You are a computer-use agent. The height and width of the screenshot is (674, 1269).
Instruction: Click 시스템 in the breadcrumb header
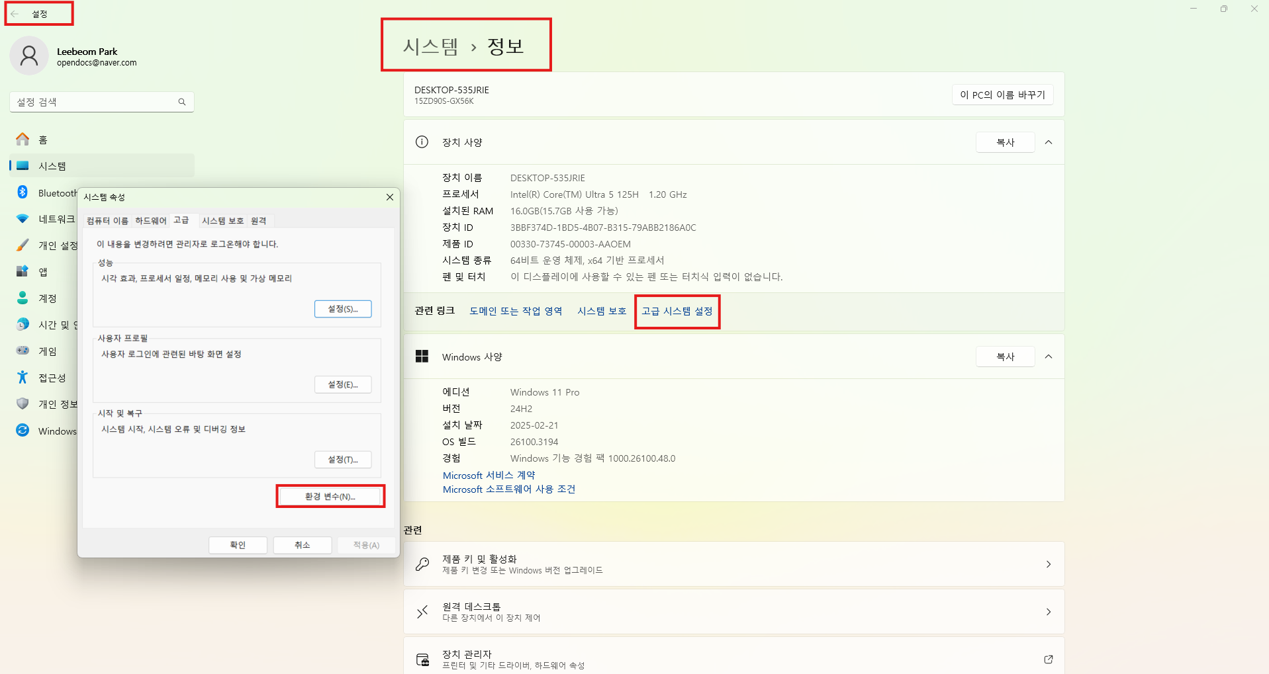pos(431,46)
